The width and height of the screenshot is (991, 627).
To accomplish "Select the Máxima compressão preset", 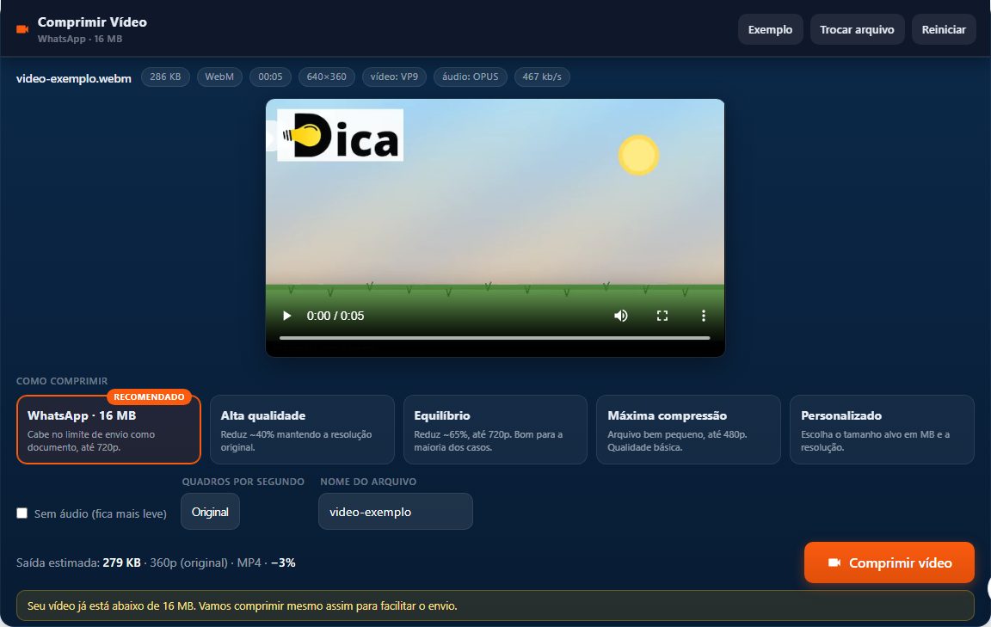I will (688, 430).
